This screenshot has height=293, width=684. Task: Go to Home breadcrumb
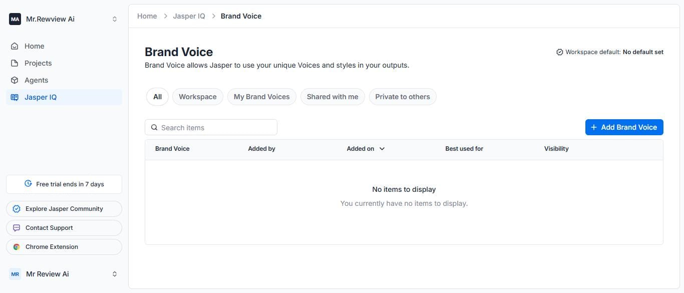pos(147,16)
